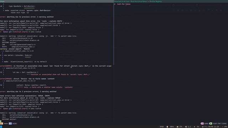Image resolution: width=228 pixels, height=128 pixels.
Task: Click the 'RUSTC samples/rust/rust_vdev.o' build line
Action: click(18, 47)
